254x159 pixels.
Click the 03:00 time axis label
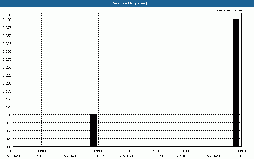(42, 151)
